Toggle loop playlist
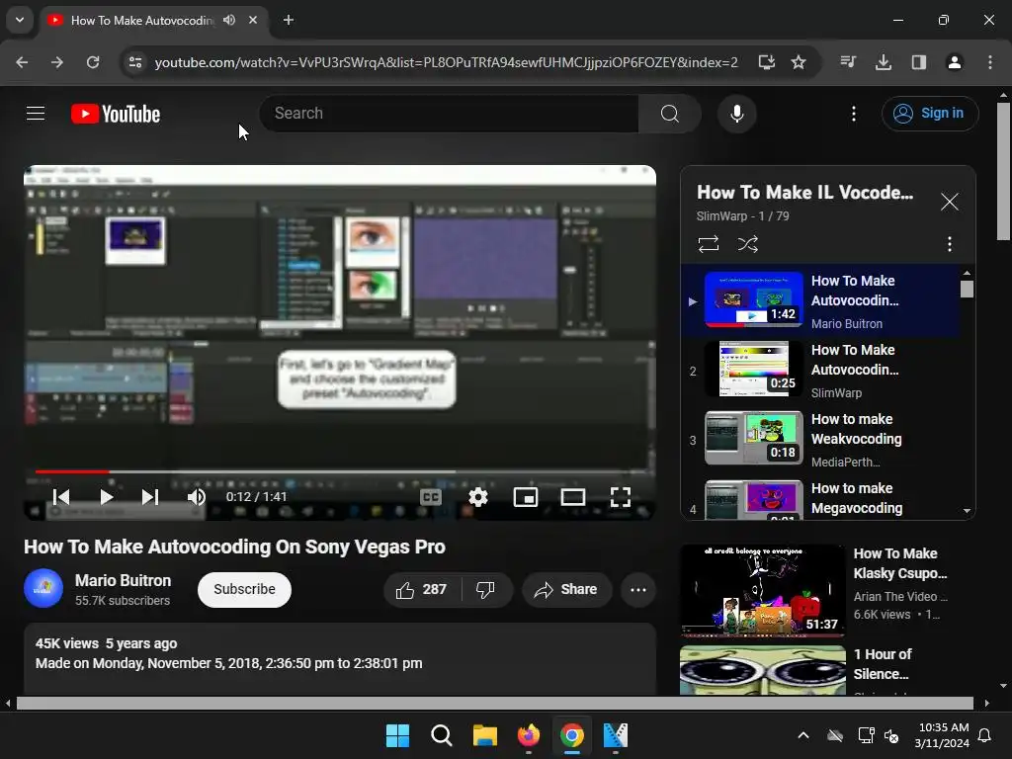The width and height of the screenshot is (1012, 759). [x=708, y=244]
